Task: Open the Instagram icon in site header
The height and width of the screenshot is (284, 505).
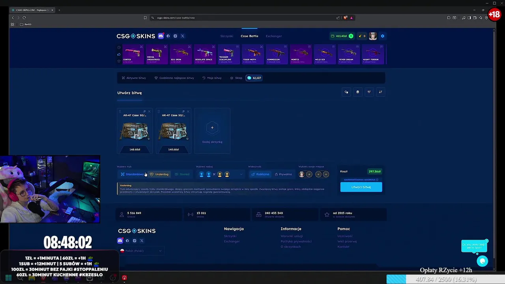Action: click(175, 36)
